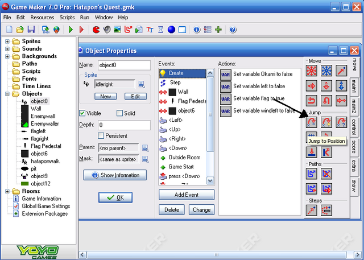Switch to the main1 actions tab
The height and width of the screenshot is (260, 364).
tap(354, 86)
